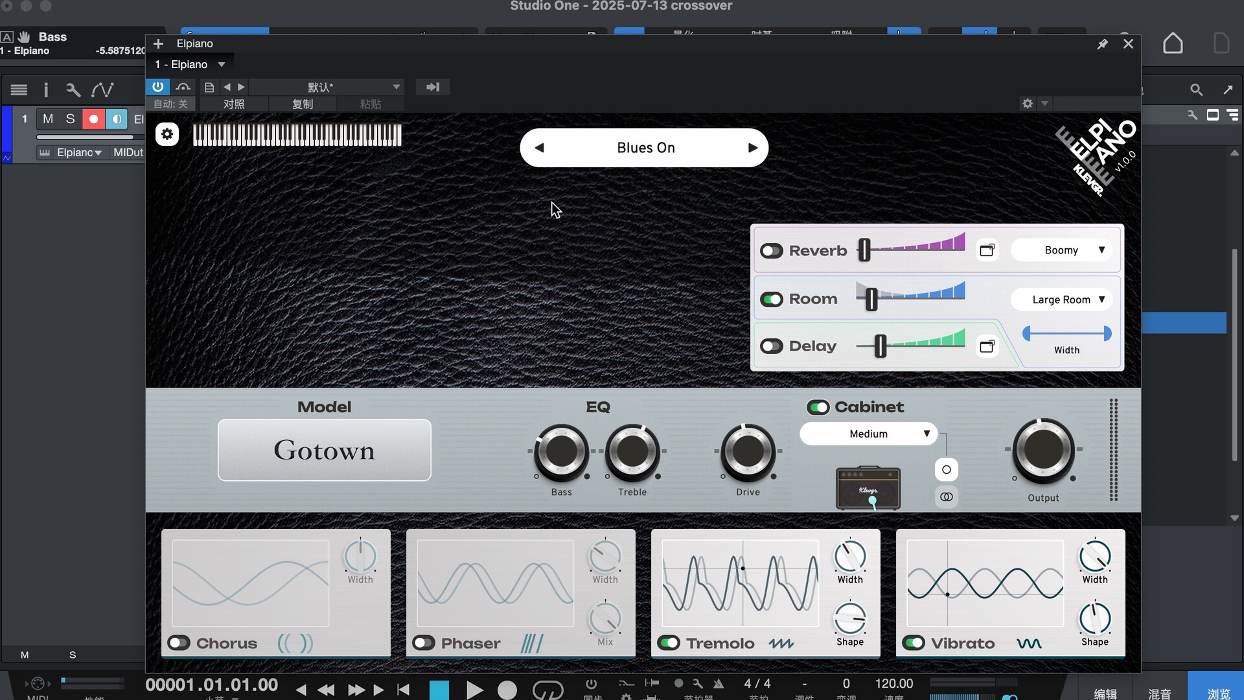This screenshot has height=700, width=1244.
Task: Enable the Reverb effect switch
Action: pos(771,251)
